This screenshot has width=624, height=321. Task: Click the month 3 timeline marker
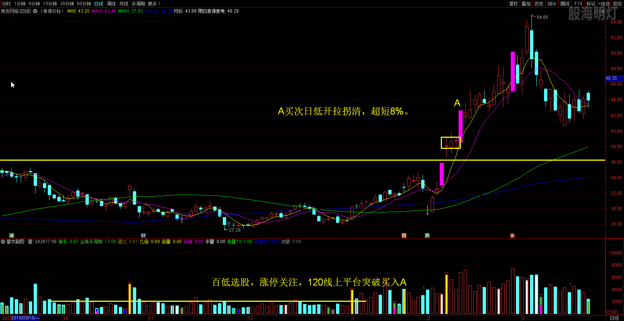point(523,318)
